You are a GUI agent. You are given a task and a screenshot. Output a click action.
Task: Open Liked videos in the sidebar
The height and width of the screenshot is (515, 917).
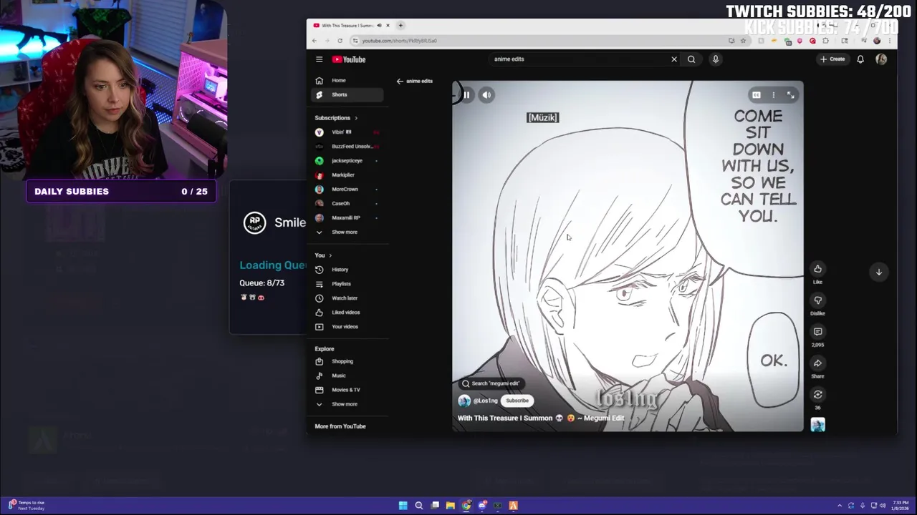348,313
